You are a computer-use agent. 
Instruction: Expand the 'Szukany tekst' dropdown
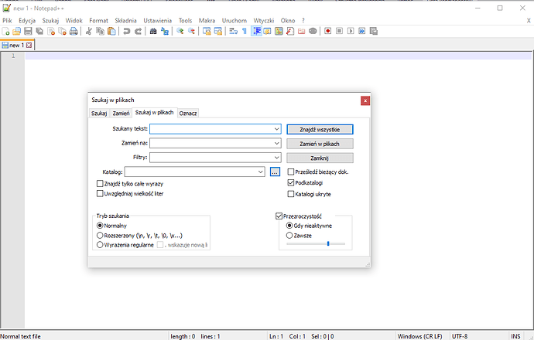tap(276, 129)
